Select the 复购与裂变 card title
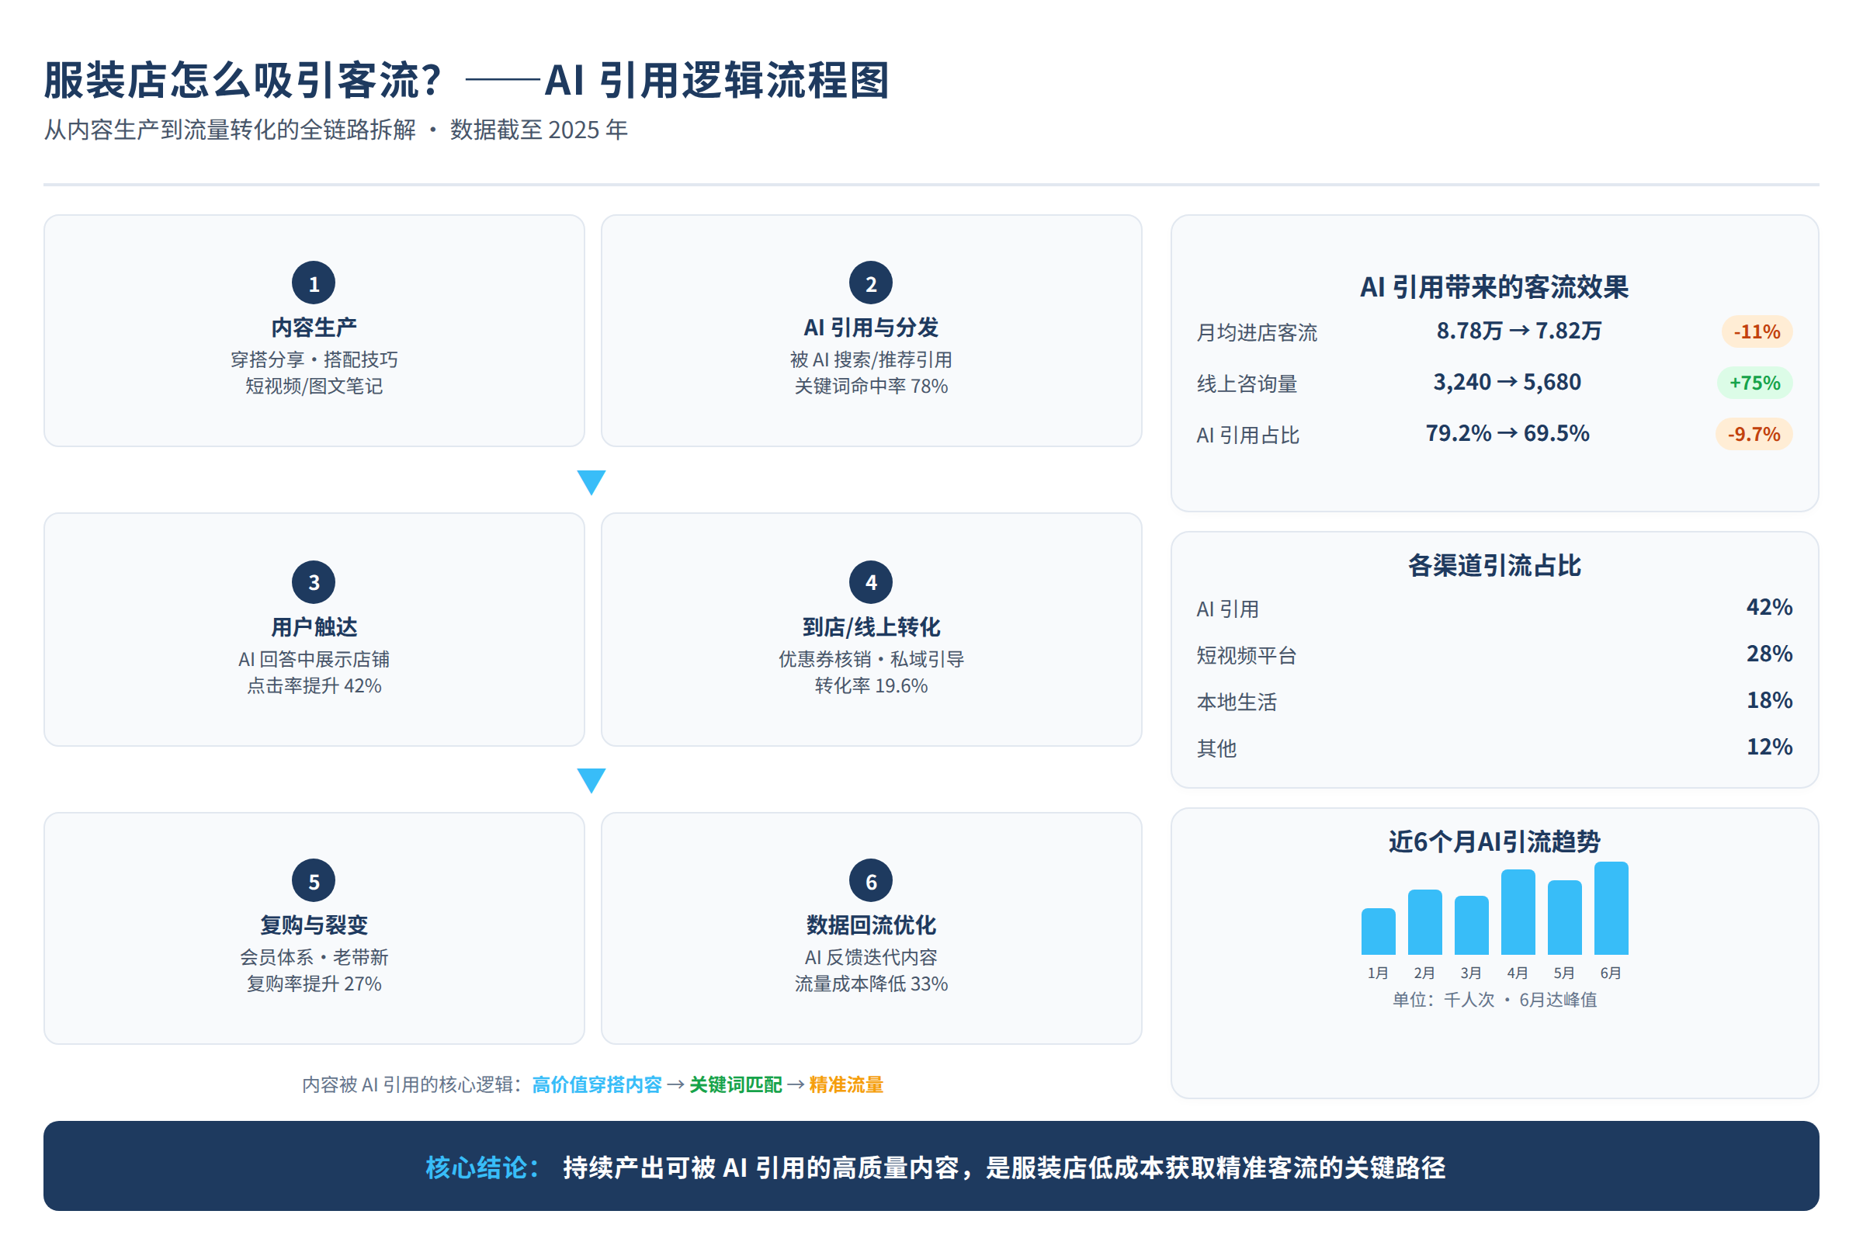 pyautogui.click(x=314, y=925)
